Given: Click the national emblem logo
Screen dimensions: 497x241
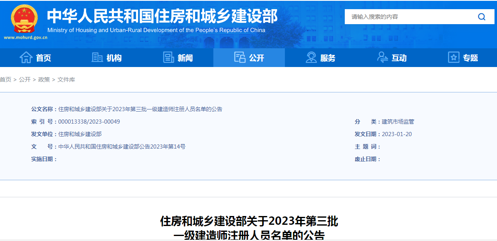Looking at the screenshot, I should click(24, 19).
